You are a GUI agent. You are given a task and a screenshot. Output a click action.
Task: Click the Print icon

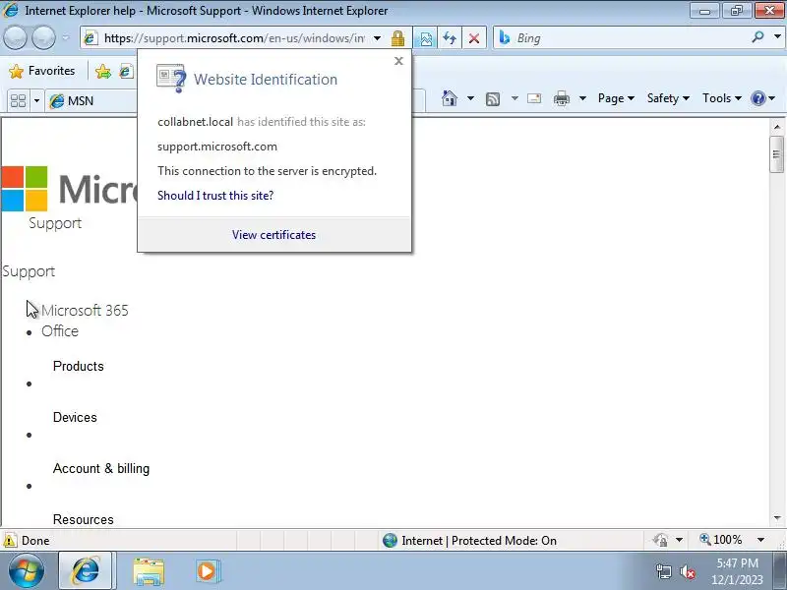(x=561, y=98)
